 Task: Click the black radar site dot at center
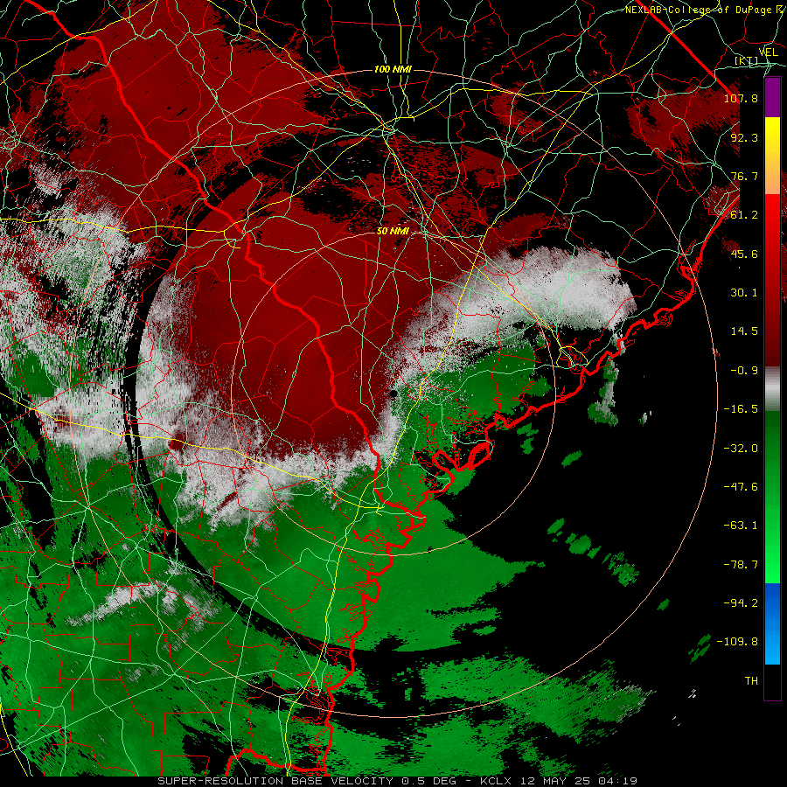[x=393, y=393]
